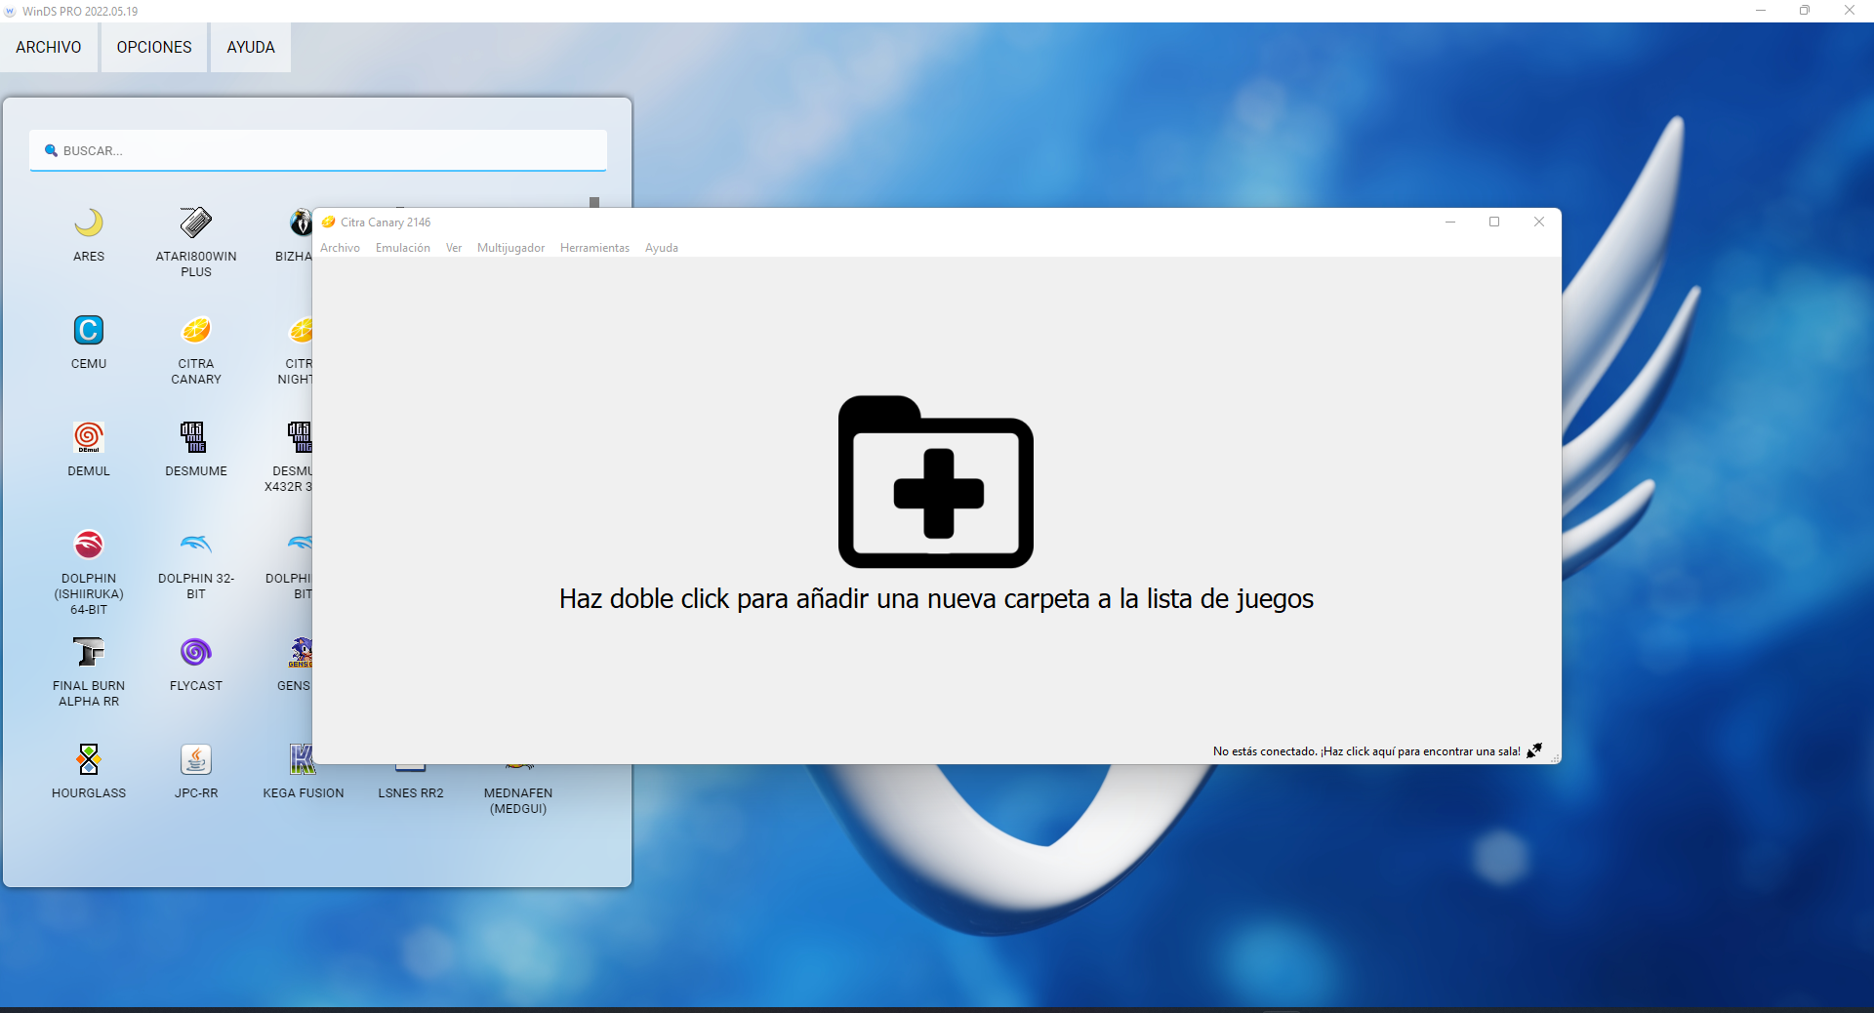This screenshot has height=1013, width=1874.
Task: Click the multiplayer connection status icon in Citra
Action: 1534,750
